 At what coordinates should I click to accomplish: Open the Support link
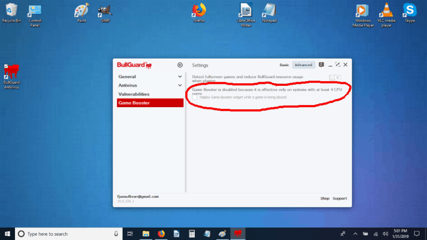(339, 198)
